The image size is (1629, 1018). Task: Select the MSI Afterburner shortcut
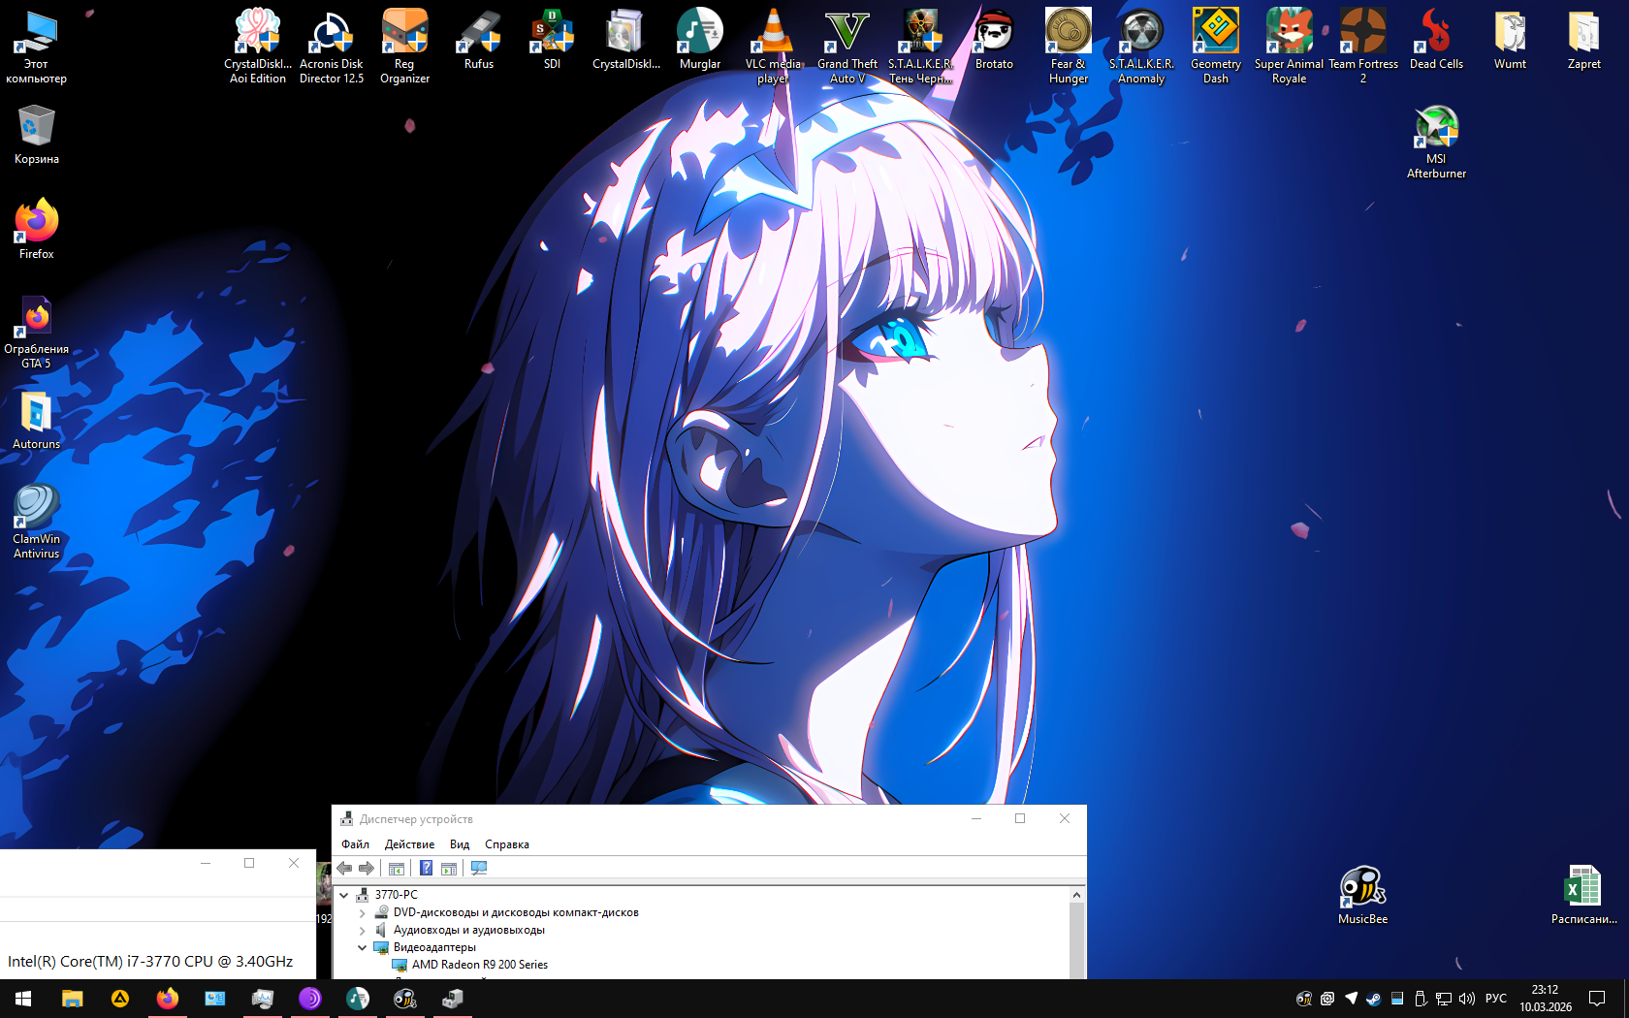[x=1436, y=142]
